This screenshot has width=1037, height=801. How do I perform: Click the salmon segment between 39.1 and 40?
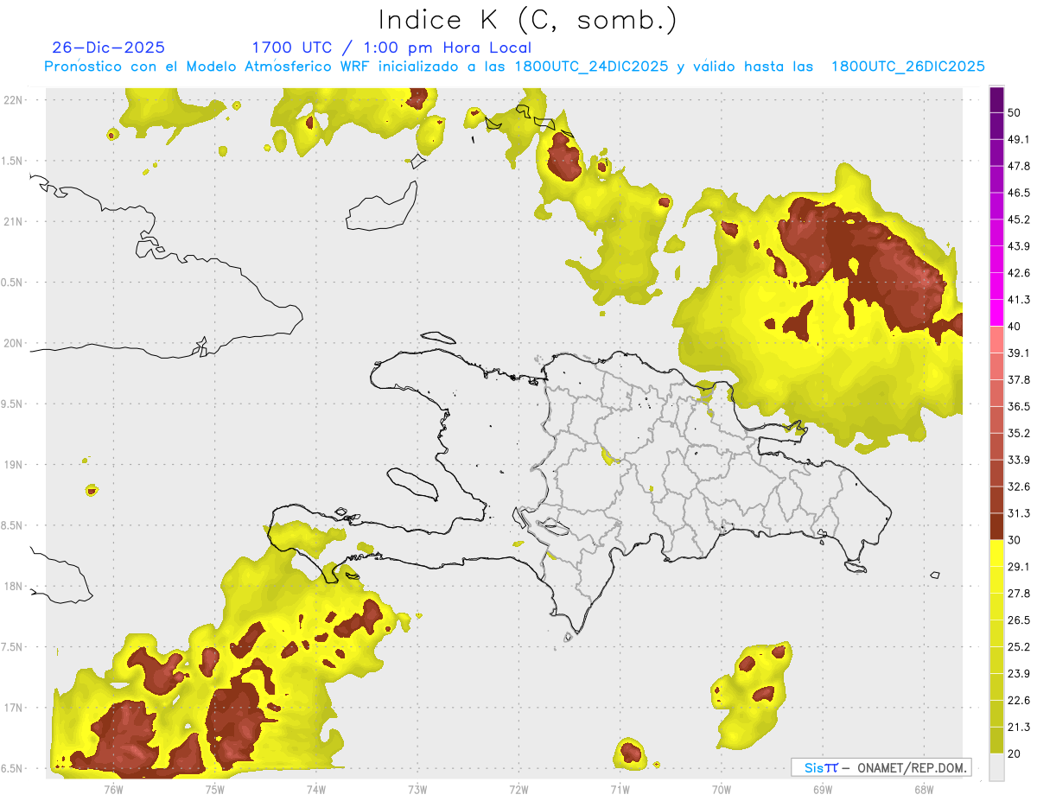coord(997,340)
